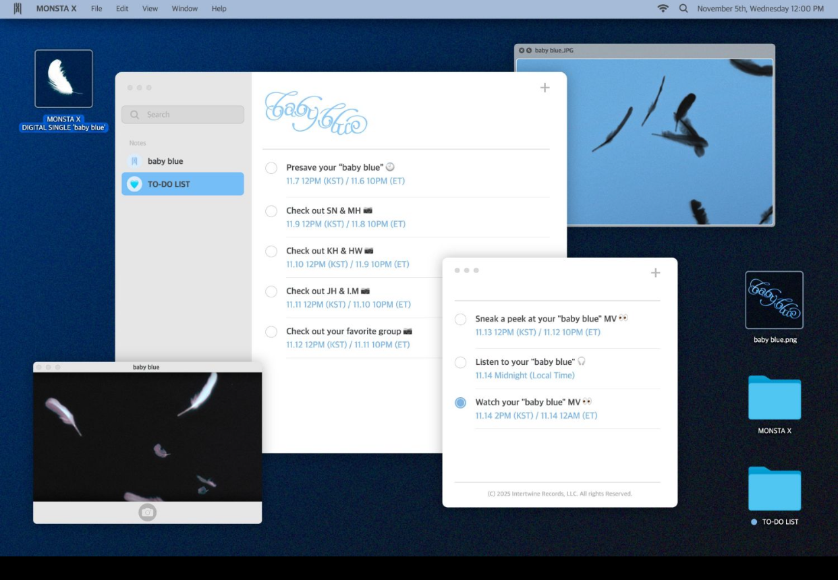Image resolution: width=838 pixels, height=580 pixels.
Task: Click the Spotlight search magnifier icon
Action: click(683, 9)
